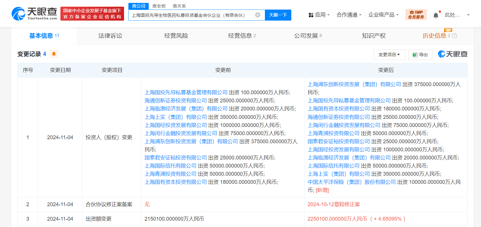This screenshot has width=481, height=227.
Task: Open 上海国经投资发展有限公司 in 变更后 column
Action: click(339, 150)
